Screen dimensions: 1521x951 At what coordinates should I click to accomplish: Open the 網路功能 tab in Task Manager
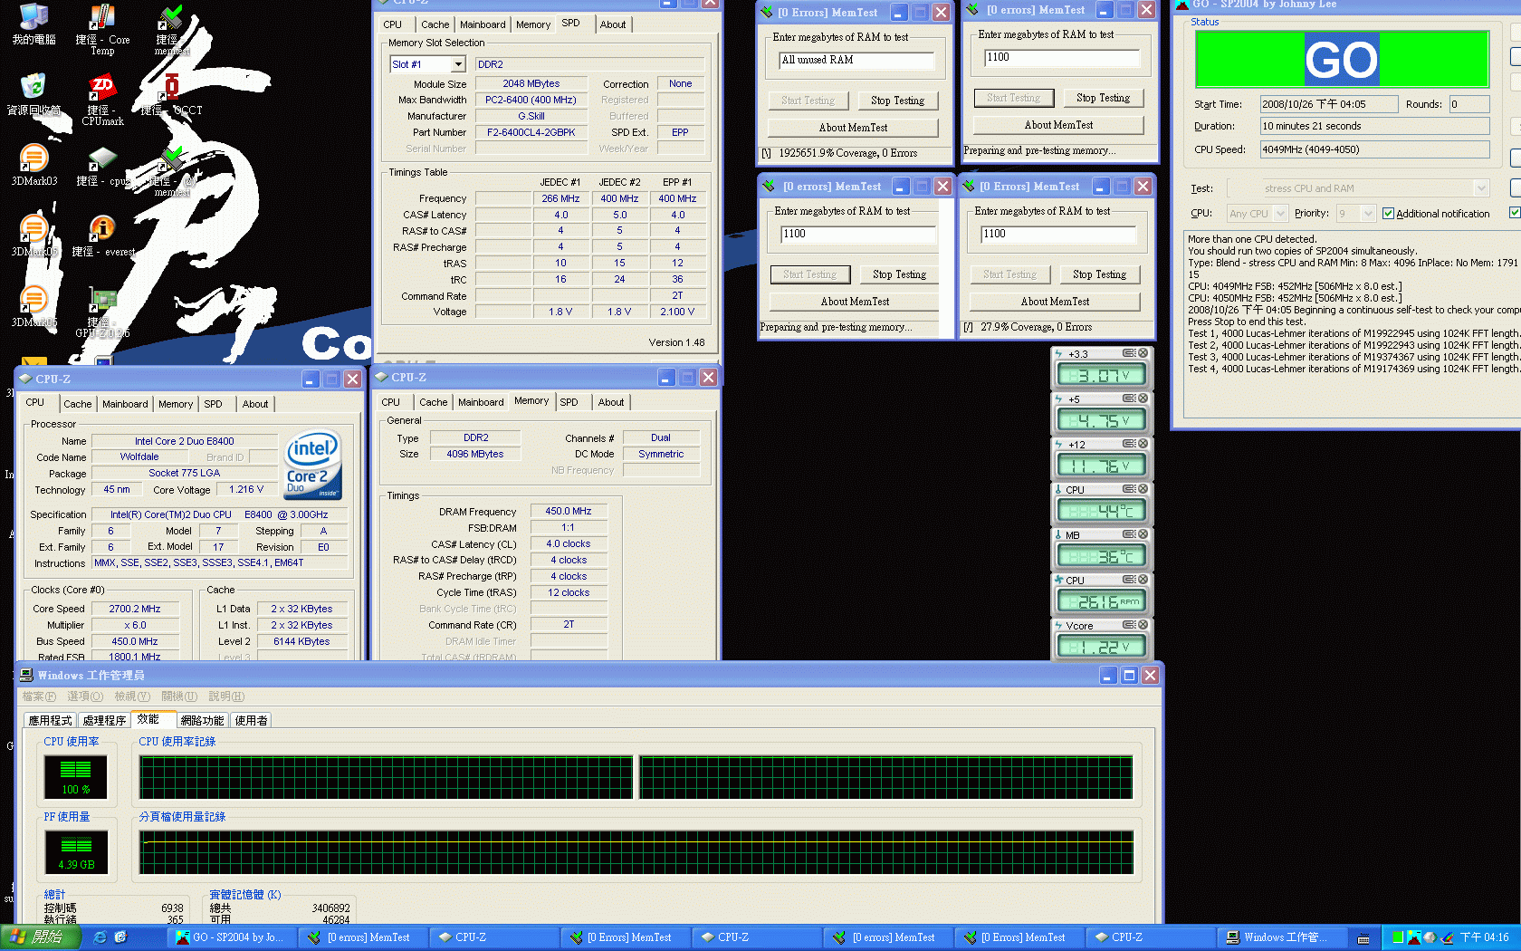202,720
